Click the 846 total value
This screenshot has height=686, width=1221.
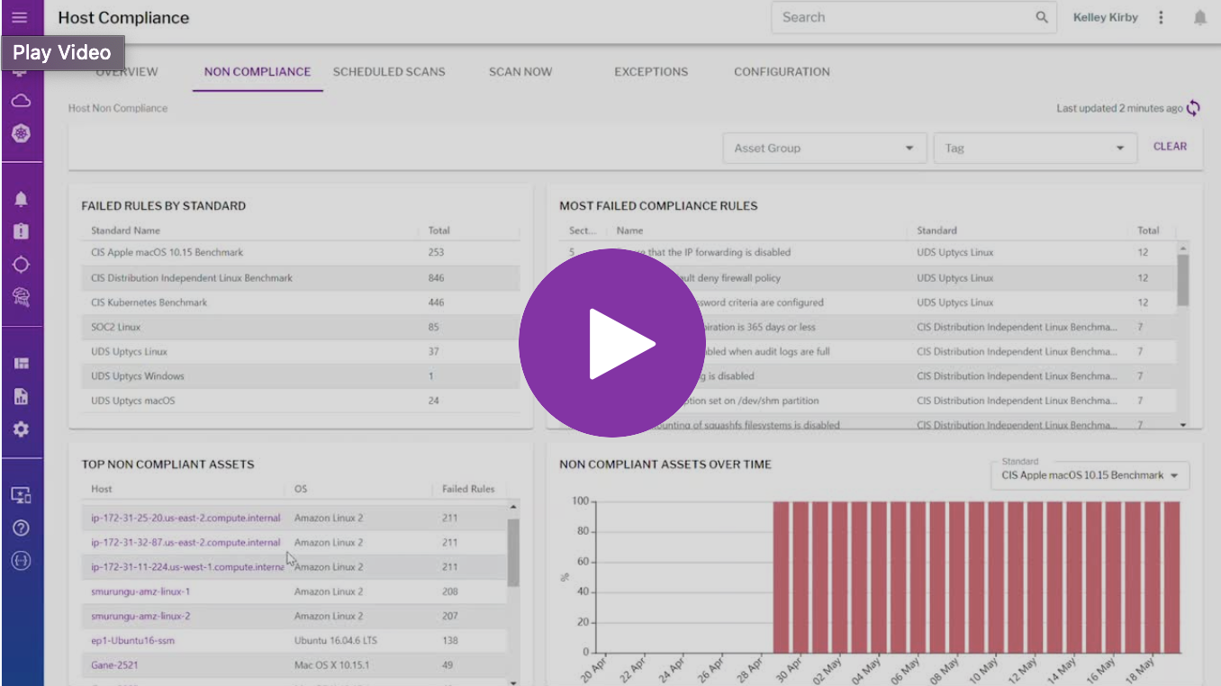436,278
